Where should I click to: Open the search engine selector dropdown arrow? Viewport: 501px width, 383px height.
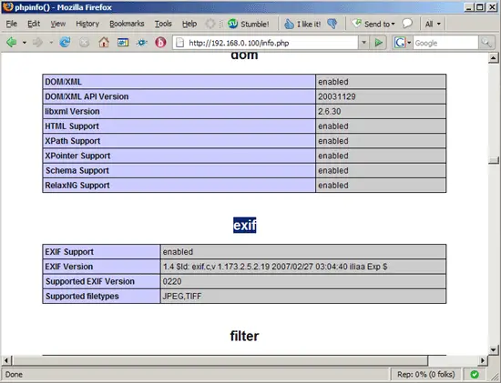click(409, 43)
